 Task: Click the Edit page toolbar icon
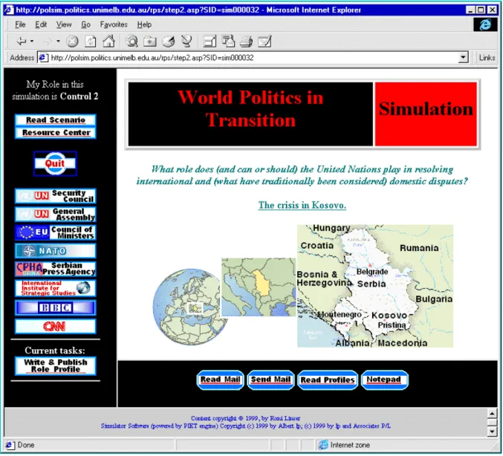pyautogui.click(x=265, y=42)
